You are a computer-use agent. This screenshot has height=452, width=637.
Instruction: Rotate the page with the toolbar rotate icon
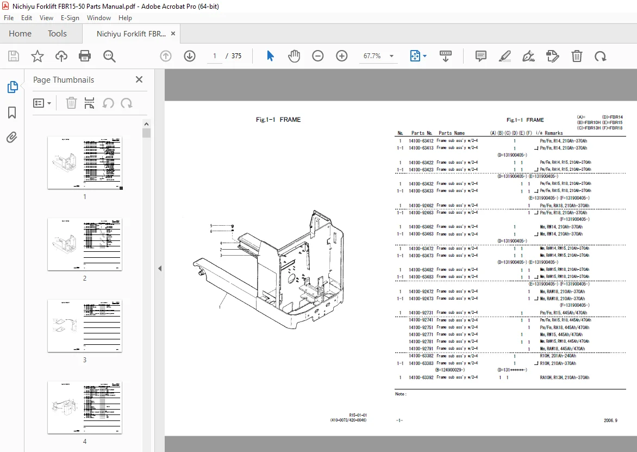click(601, 56)
